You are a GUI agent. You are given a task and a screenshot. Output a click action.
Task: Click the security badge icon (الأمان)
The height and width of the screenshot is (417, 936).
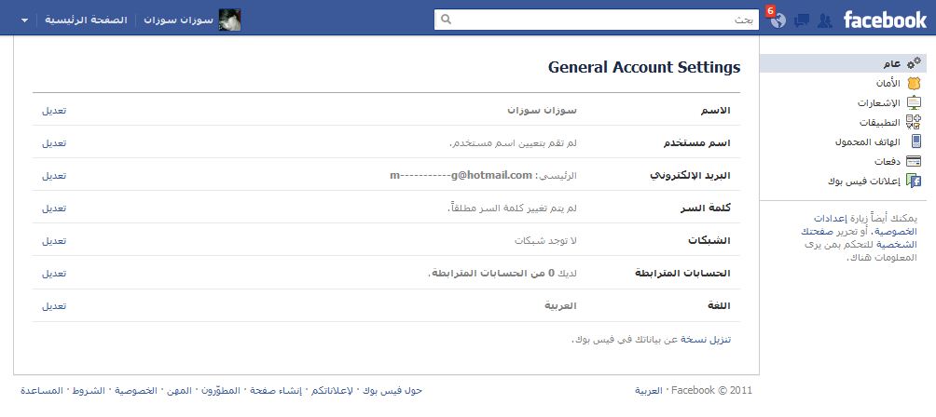(915, 84)
